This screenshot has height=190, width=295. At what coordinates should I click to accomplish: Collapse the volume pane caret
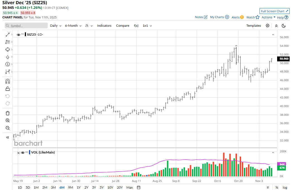[273, 153]
